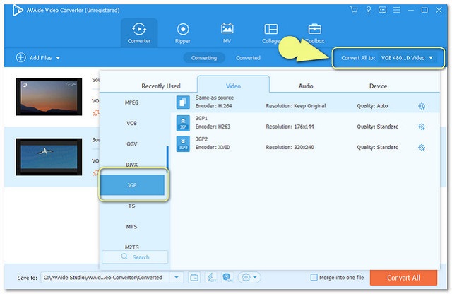The width and height of the screenshot is (452, 294).
Task: Click the register key icon
Action: click(369, 11)
